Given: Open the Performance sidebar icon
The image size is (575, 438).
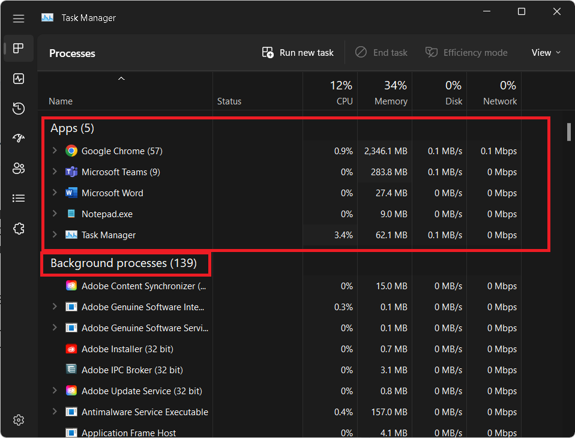Looking at the screenshot, I should 19,79.
